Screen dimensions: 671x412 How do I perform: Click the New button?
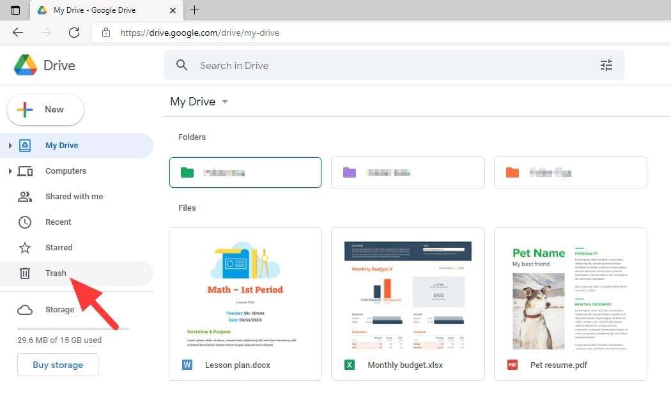(x=45, y=109)
